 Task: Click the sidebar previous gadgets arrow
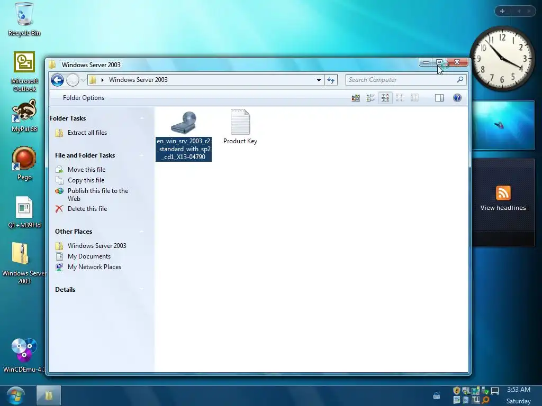click(x=519, y=12)
